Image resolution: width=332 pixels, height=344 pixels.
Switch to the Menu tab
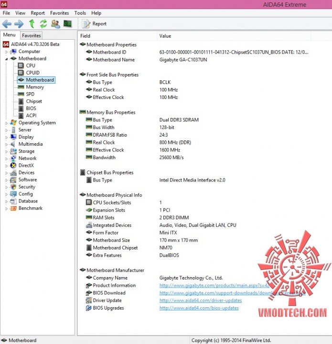point(10,35)
